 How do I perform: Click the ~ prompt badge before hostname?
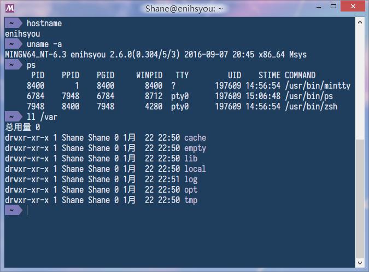point(11,24)
